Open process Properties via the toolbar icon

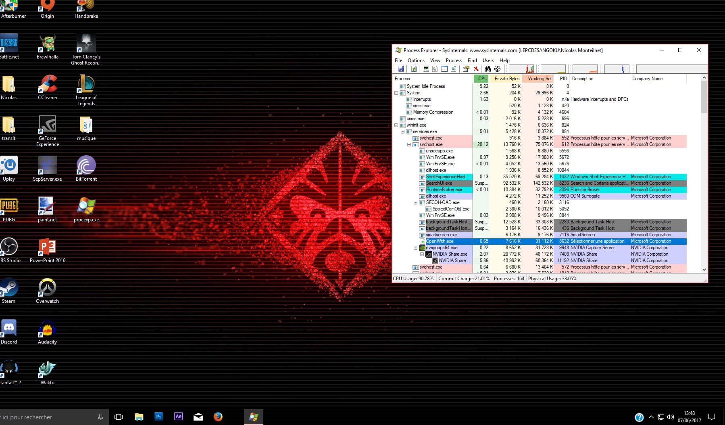coord(466,69)
